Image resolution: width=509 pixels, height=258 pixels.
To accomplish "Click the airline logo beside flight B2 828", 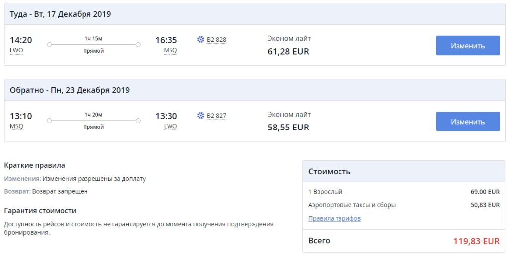I will 201,40.
